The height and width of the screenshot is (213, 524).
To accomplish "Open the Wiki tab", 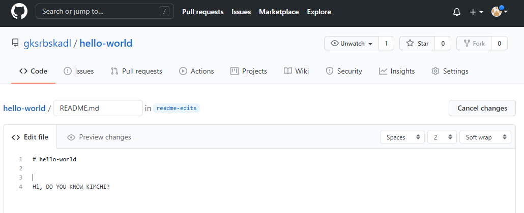I will coord(296,71).
